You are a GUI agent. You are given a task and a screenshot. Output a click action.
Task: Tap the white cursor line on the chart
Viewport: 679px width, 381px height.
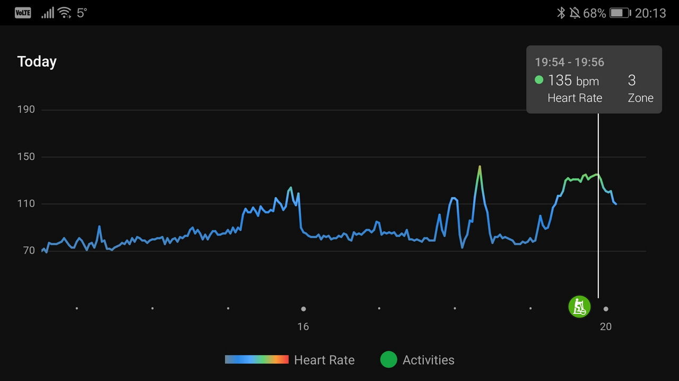(x=598, y=206)
